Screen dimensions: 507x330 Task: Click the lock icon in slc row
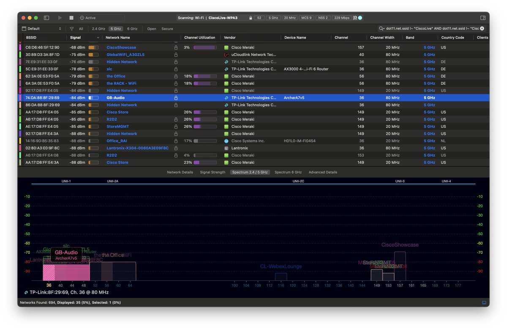click(176, 69)
